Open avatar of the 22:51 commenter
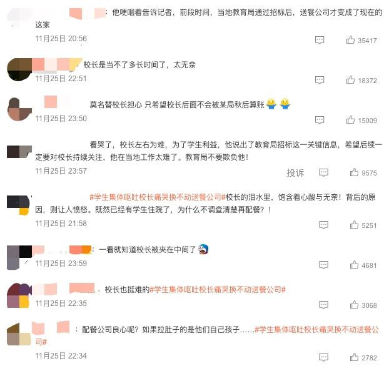Viewport: 389px width, 366px height. (19, 69)
